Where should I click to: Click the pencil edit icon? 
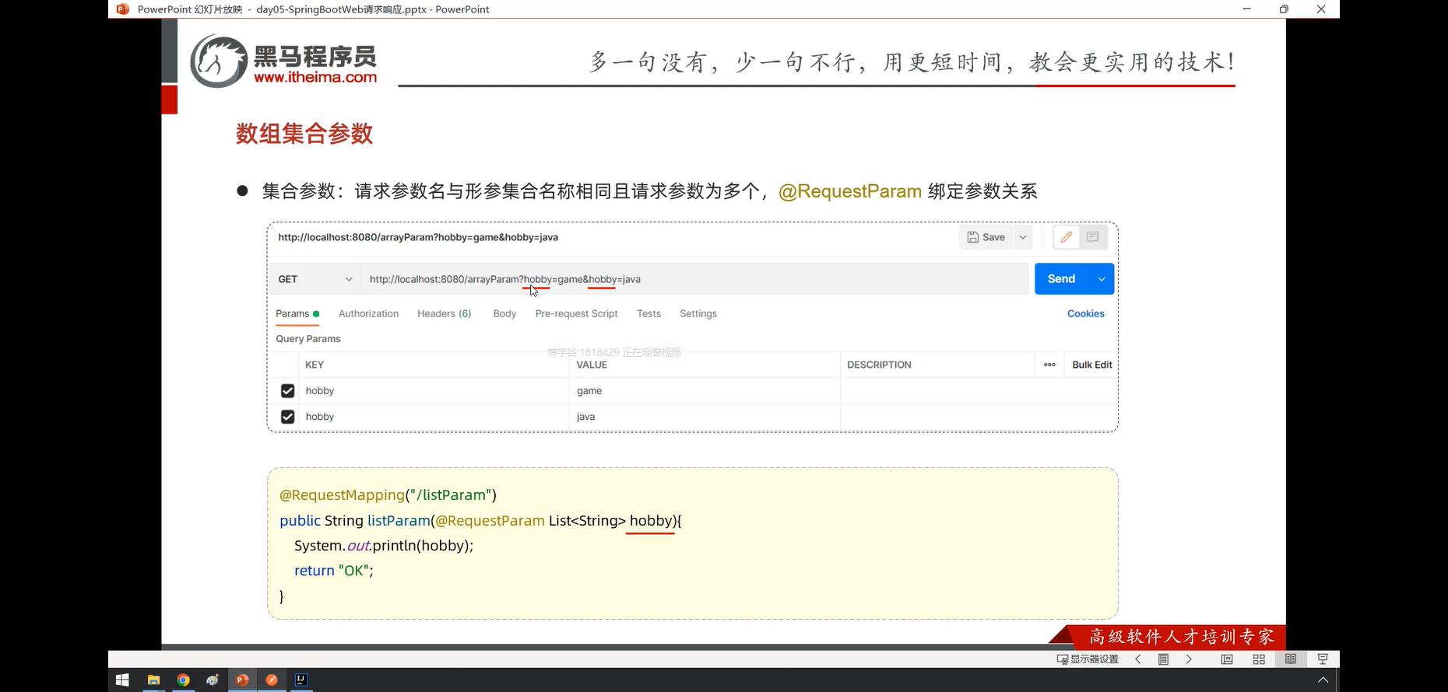pyautogui.click(x=1067, y=237)
